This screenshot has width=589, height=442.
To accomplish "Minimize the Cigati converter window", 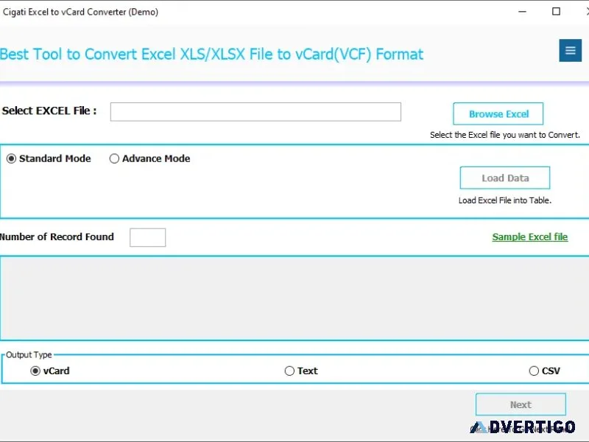I will (522, 12).
